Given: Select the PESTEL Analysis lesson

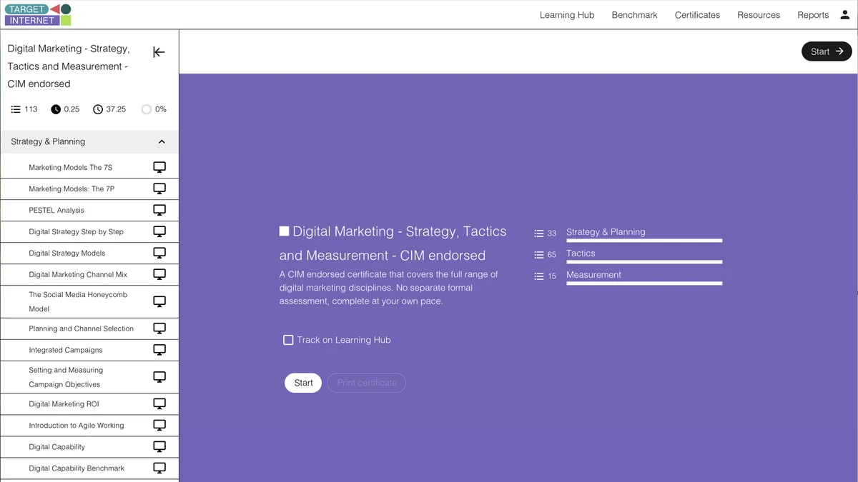Looking at the screenshot, I should [x=56, y=211].
